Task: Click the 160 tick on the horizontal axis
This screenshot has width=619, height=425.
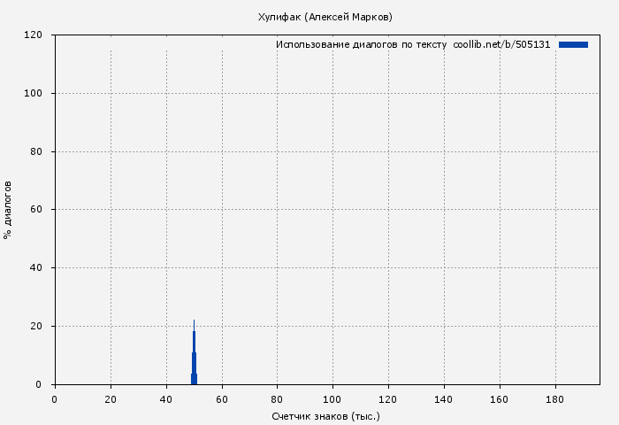Action: coord(500,398)
